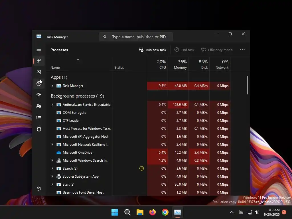This screenshot has height=219, width=292.
Task: Open Windows Start button on taskbar
Action: [115, 212]
